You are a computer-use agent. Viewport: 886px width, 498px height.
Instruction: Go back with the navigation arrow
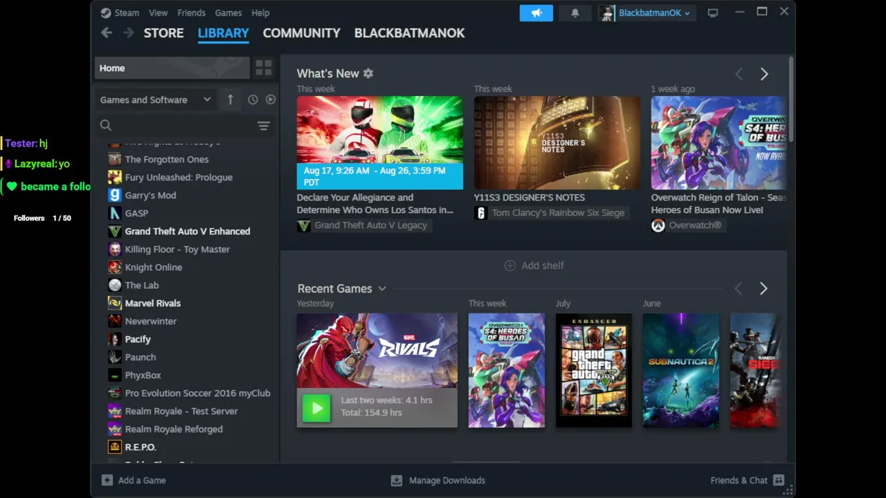(106, 33)
